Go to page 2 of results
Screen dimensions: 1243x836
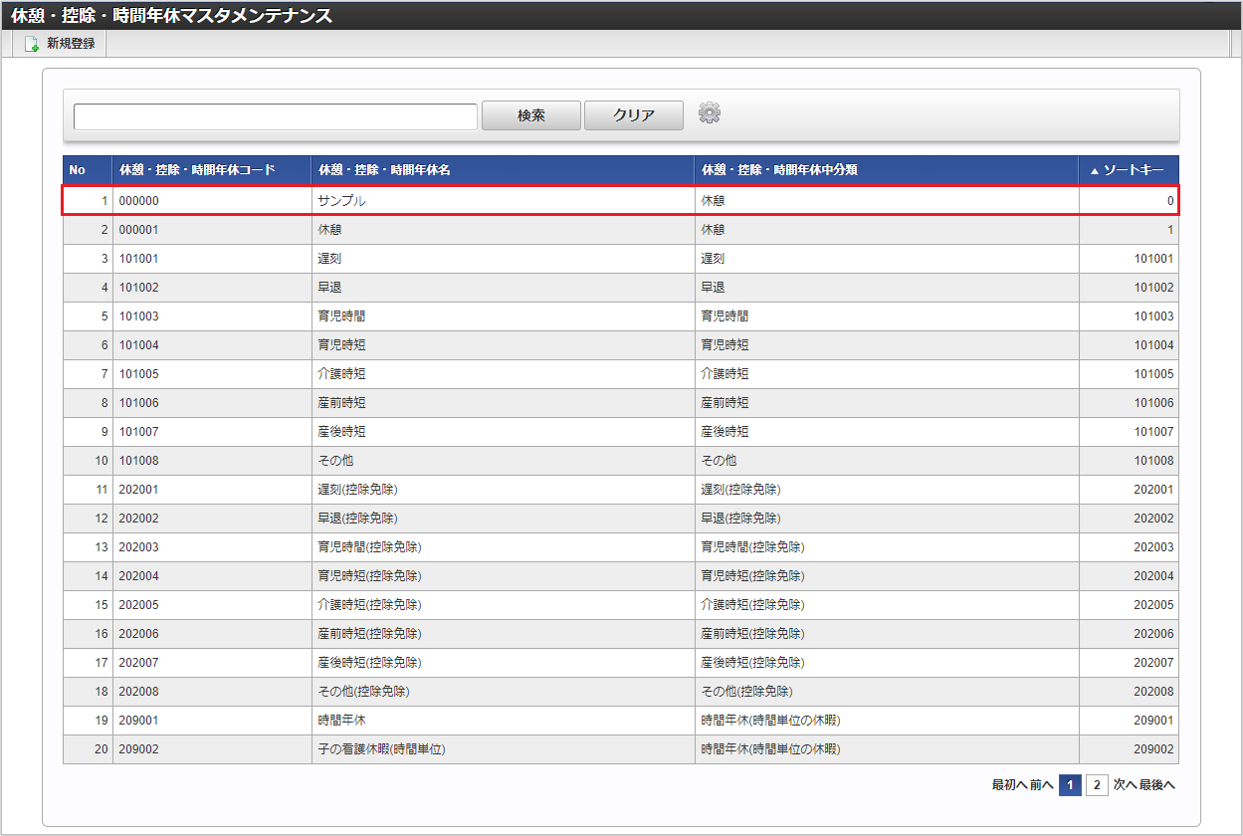point(1096,785)
